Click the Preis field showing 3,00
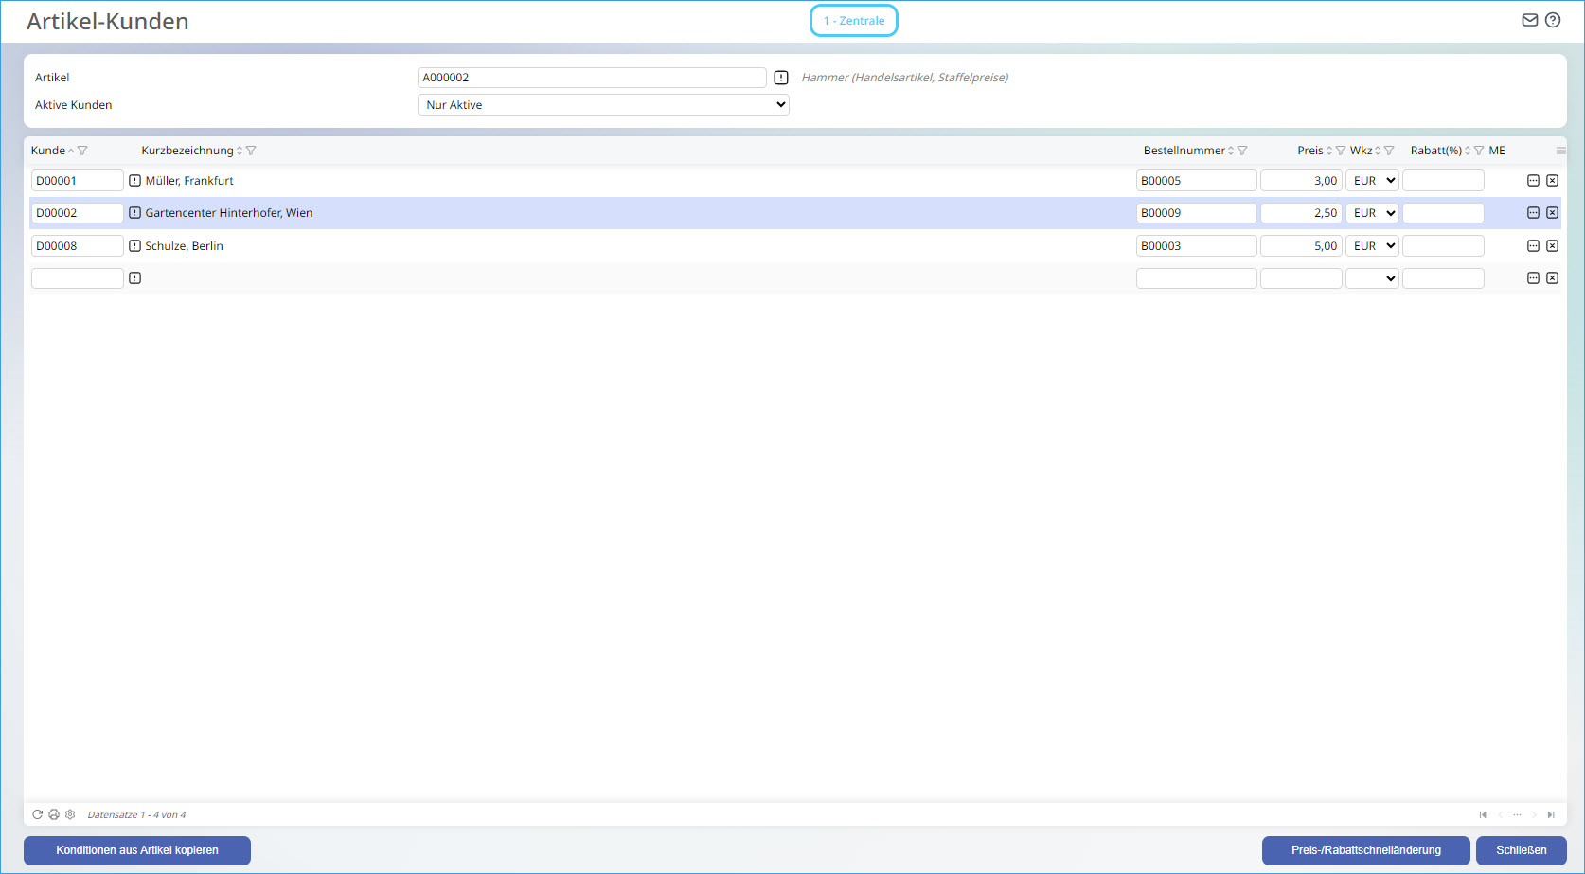This screenshot has height=874, width=1585. (x=1301, y=181)
